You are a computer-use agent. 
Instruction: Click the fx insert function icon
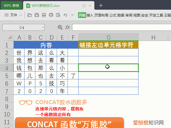point(68,27)
